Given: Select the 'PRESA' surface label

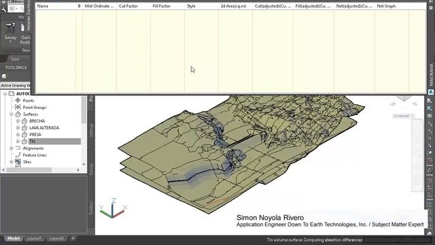Looking at the screenshot, I should (x=35, y=135).
